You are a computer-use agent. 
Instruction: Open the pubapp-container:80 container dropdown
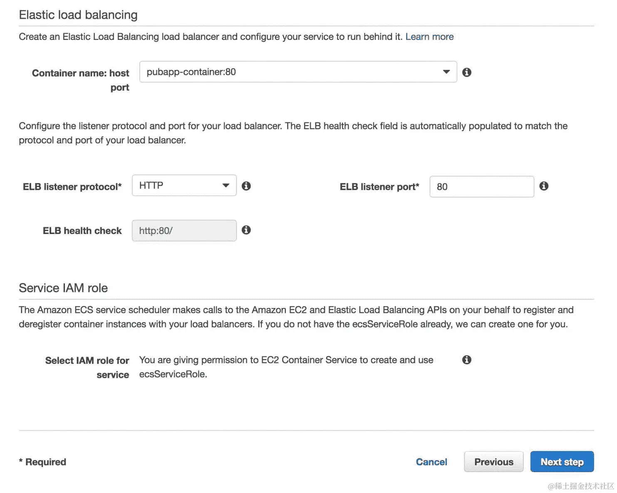point(298,72)
